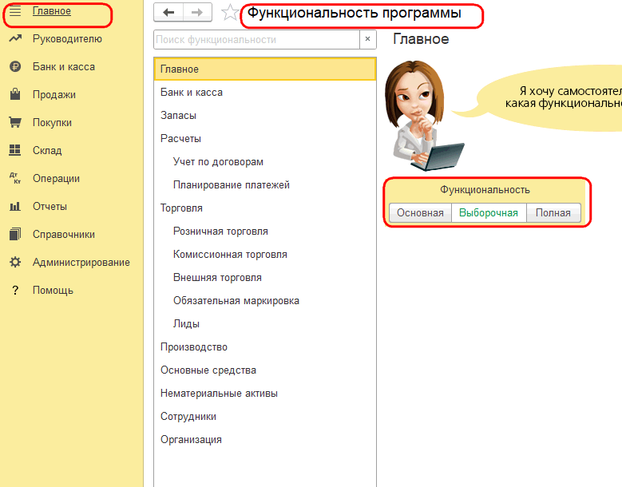Select Основные средства item
Viewport: 622px width, 487px height.
(x=264, y=370)
